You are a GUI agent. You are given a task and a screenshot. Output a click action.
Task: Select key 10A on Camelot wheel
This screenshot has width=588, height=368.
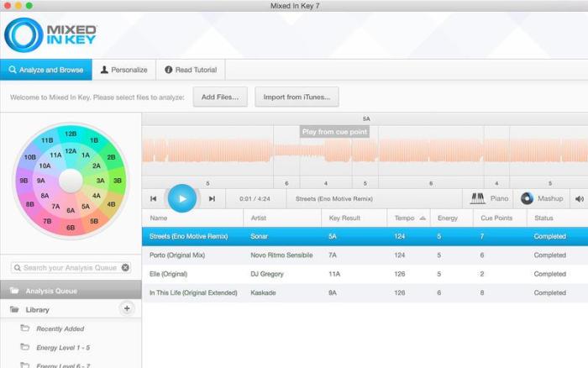(x=45, y=166)
